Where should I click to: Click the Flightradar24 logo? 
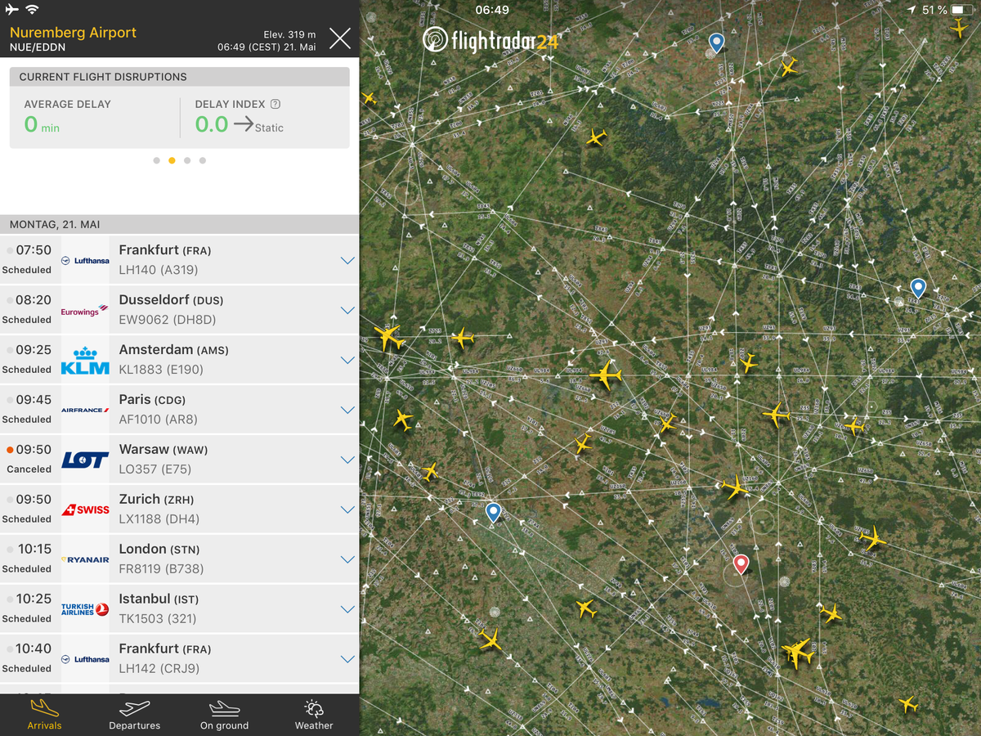[490, 40]
